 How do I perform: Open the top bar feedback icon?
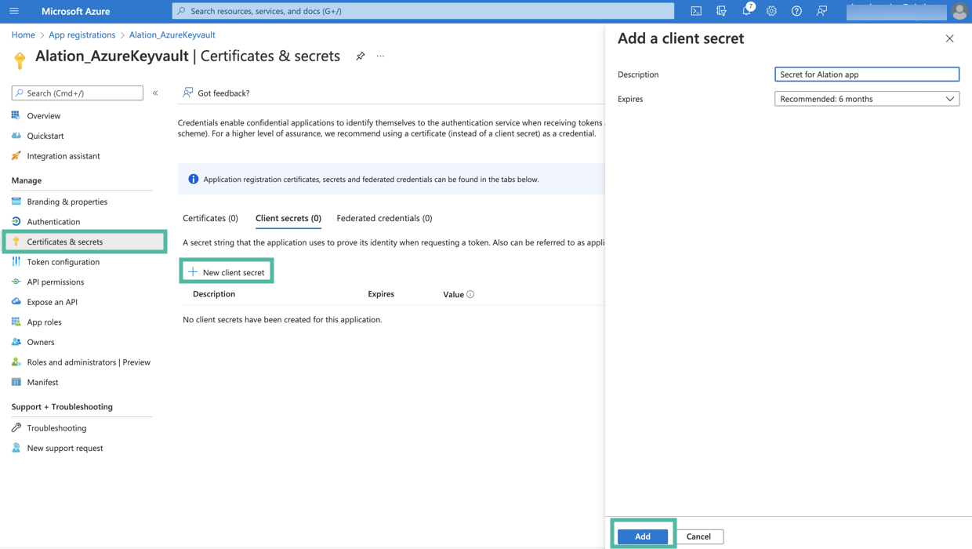[821, 11]
